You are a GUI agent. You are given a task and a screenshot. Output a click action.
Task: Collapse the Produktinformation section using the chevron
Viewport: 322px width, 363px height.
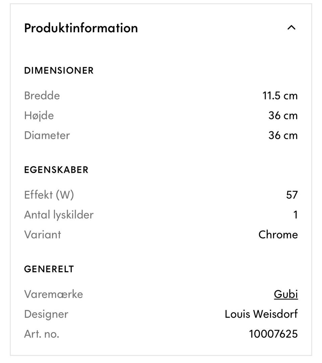click(291, 28)
